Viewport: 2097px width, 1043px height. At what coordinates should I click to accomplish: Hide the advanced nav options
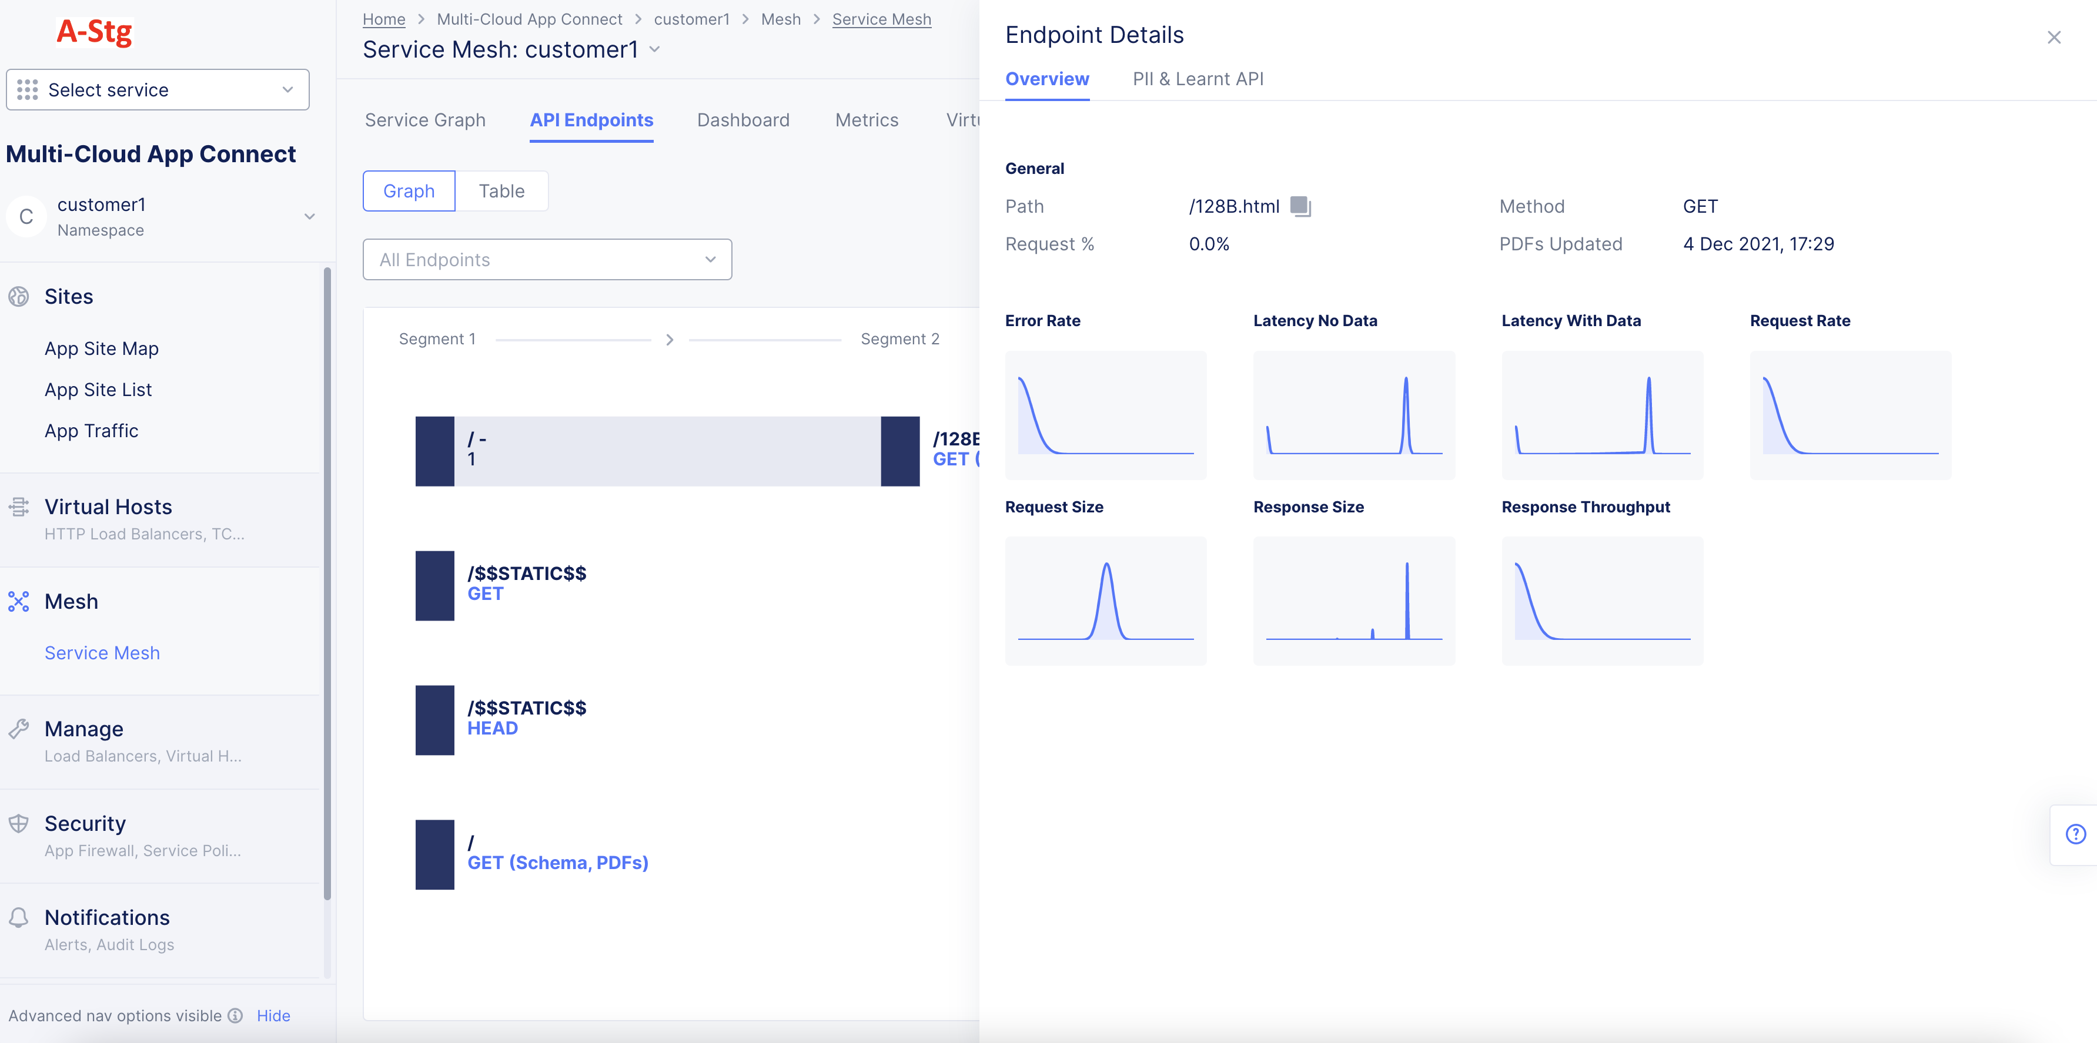click(273, 1015)
